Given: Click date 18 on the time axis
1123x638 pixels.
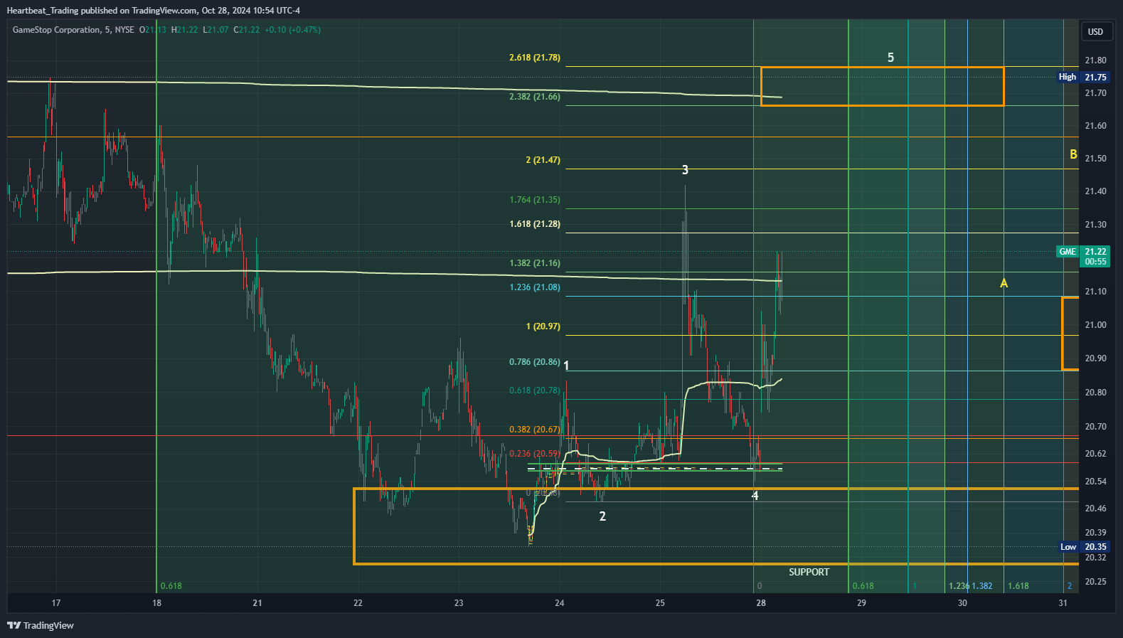Looking at the screenshot, I should [156, 603].
